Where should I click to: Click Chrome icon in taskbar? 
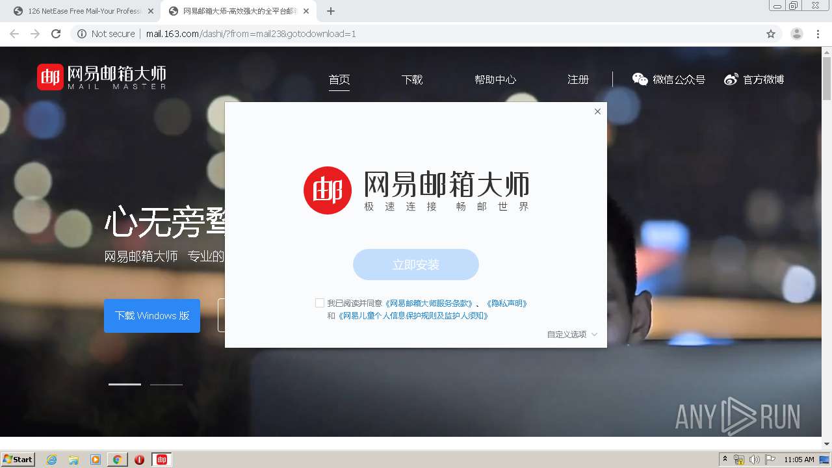(118, 460)
